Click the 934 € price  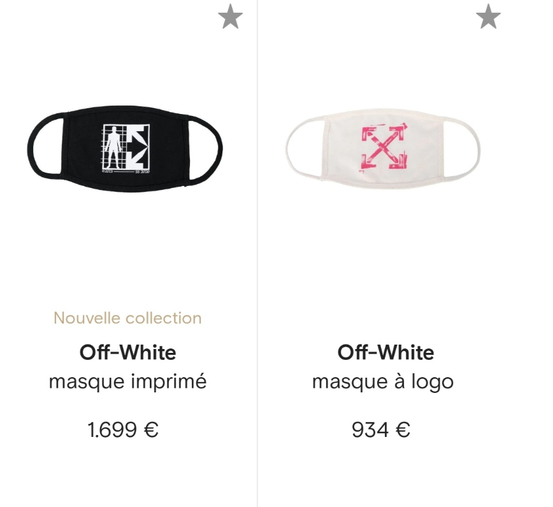(x=381, y=430)
